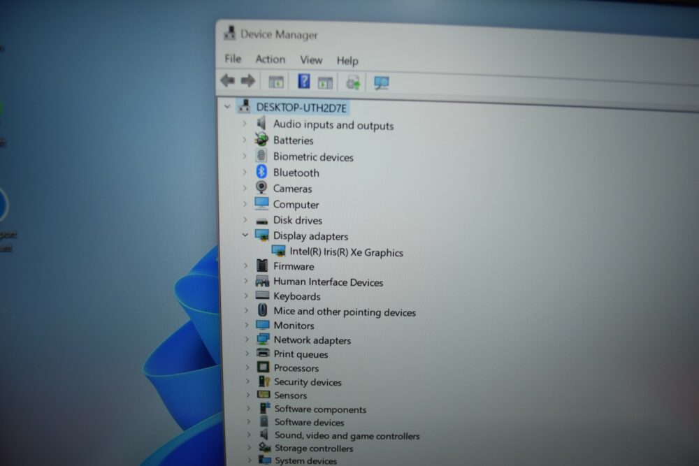This screenshot has height=466, width=699.
Task: Expand the Batteries node
Action: tap(244, 140)
